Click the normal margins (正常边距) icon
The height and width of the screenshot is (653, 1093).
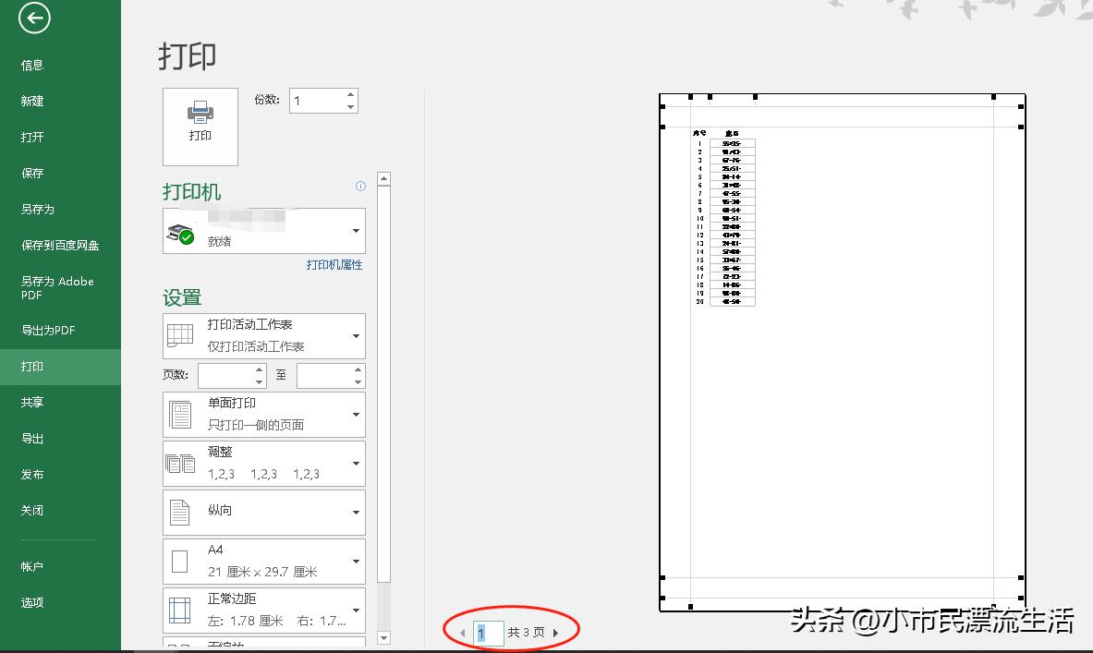180,610
